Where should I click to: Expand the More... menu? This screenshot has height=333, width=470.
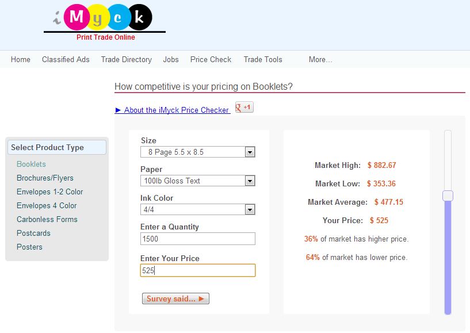320,59
